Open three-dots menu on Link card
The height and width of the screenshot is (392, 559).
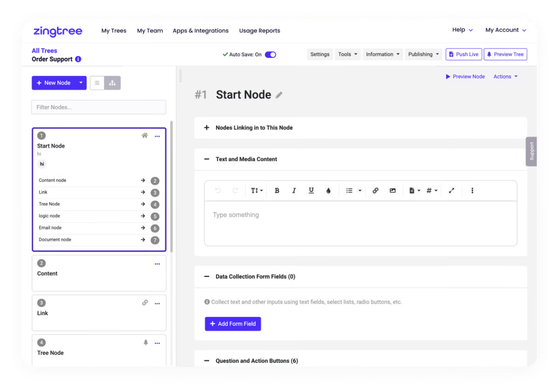coord(157,303)
